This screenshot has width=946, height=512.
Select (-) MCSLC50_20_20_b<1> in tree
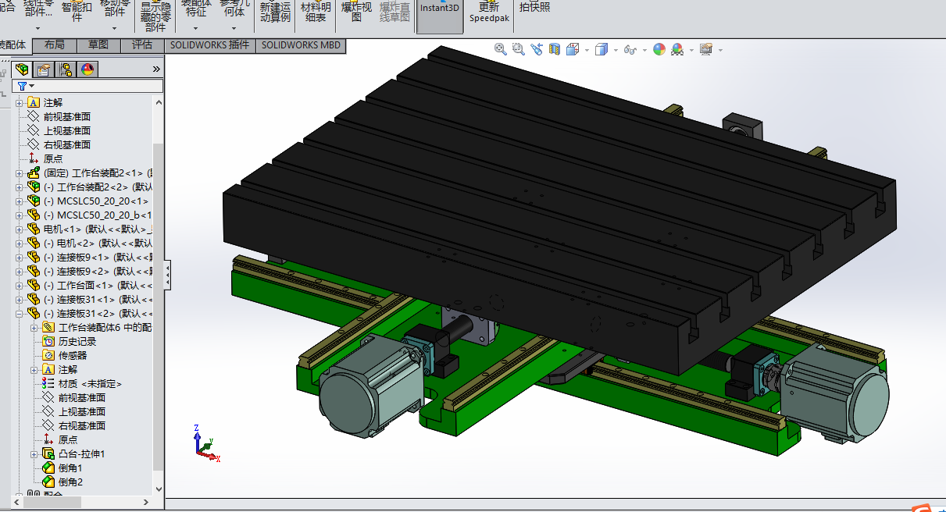98,215
